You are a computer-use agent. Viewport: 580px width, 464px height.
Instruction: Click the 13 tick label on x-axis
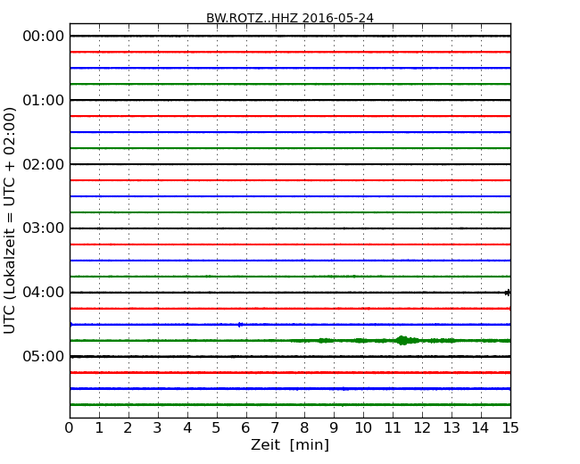[x=452, y=428]
